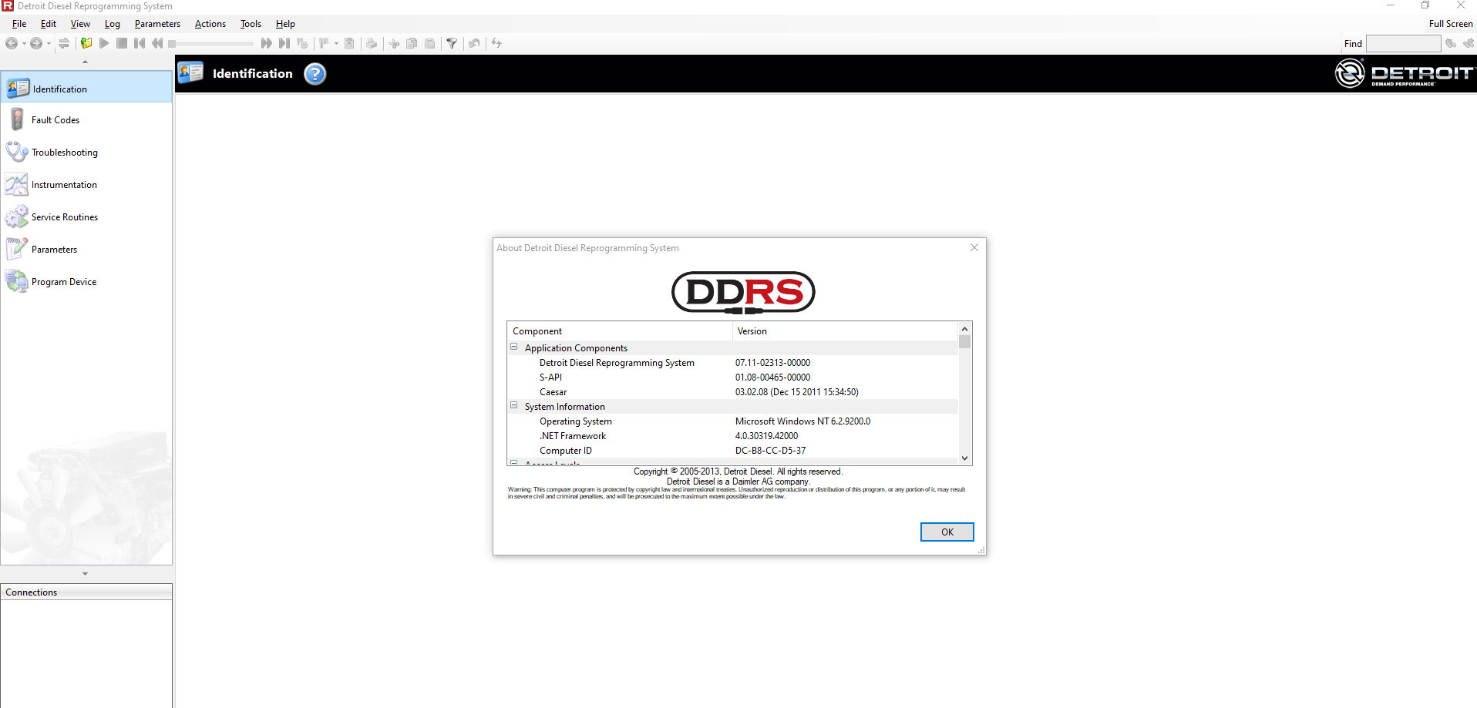
Task: Click the connect/disconnect arrows toolbar icon
Action: tap(64, 43)
